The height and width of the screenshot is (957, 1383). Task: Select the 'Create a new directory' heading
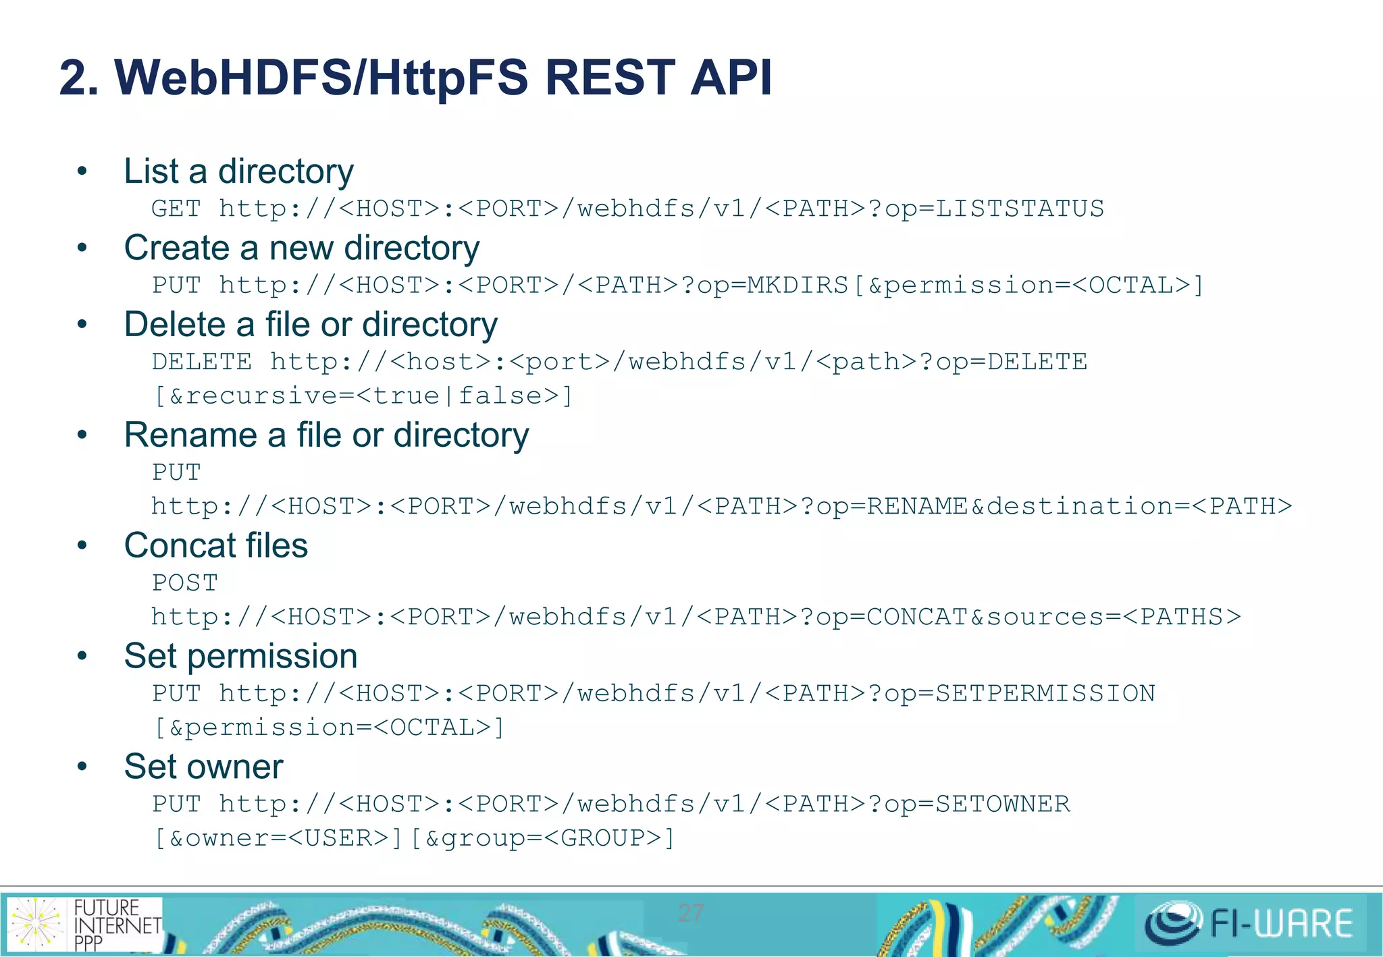pos(302,248)
